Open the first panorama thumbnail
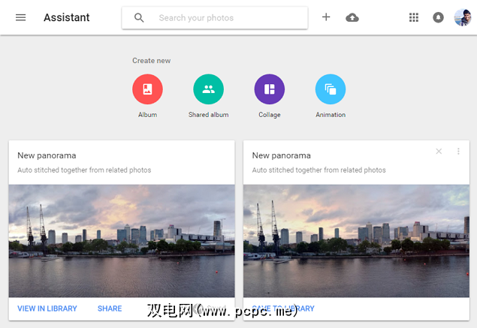 point(122,241)
